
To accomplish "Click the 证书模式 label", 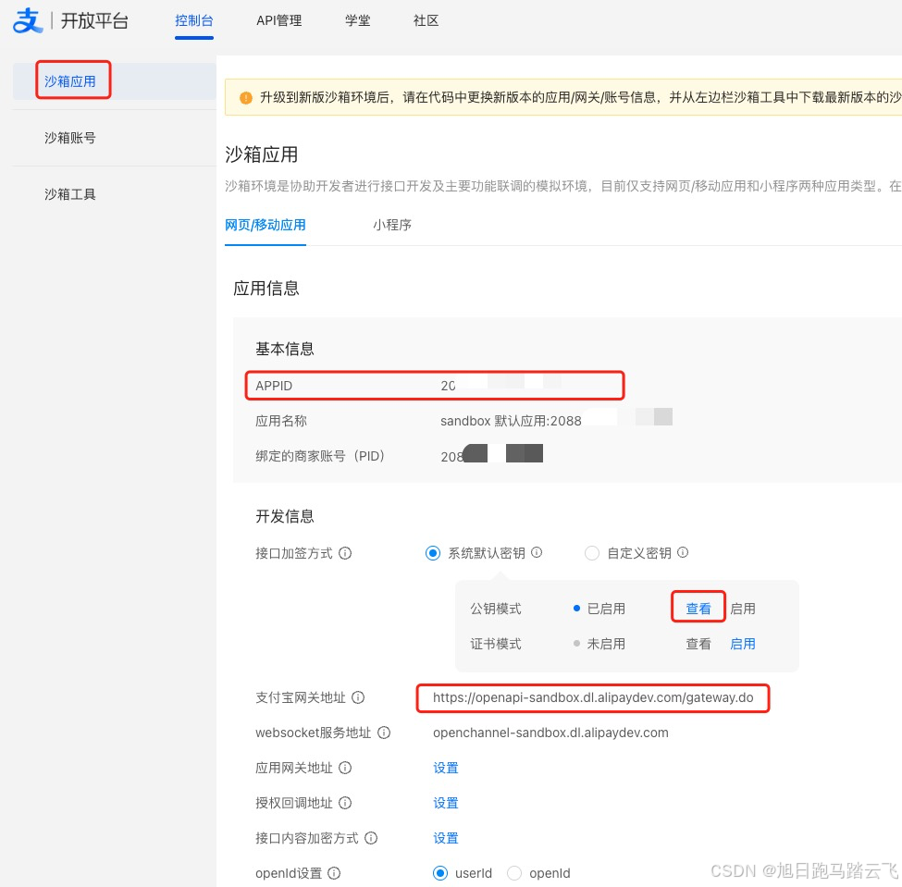I will (496, 644).
